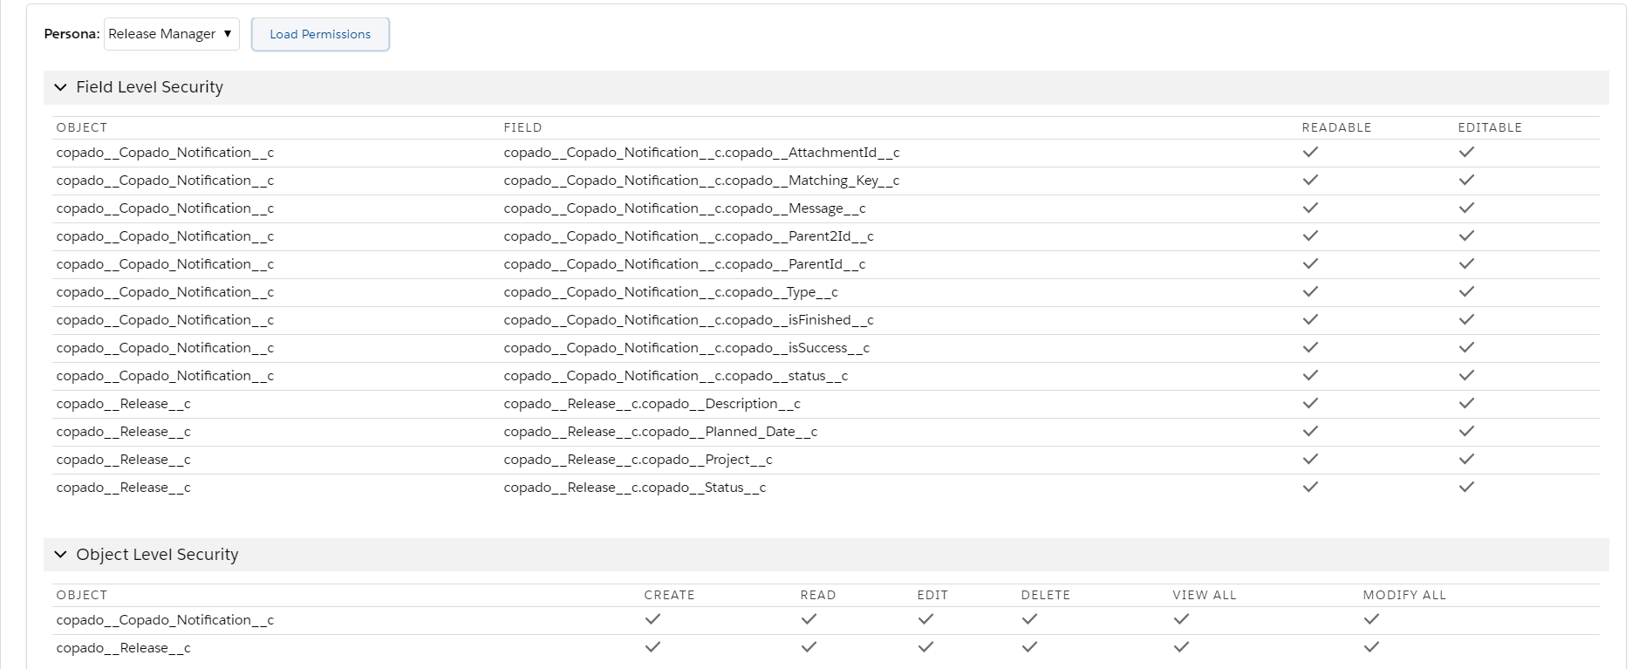Click Editable checkmark for Release Status__c field

tap(1466, 487)
